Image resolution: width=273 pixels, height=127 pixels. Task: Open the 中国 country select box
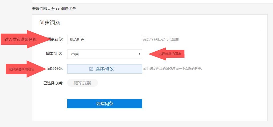pos(104,54)
